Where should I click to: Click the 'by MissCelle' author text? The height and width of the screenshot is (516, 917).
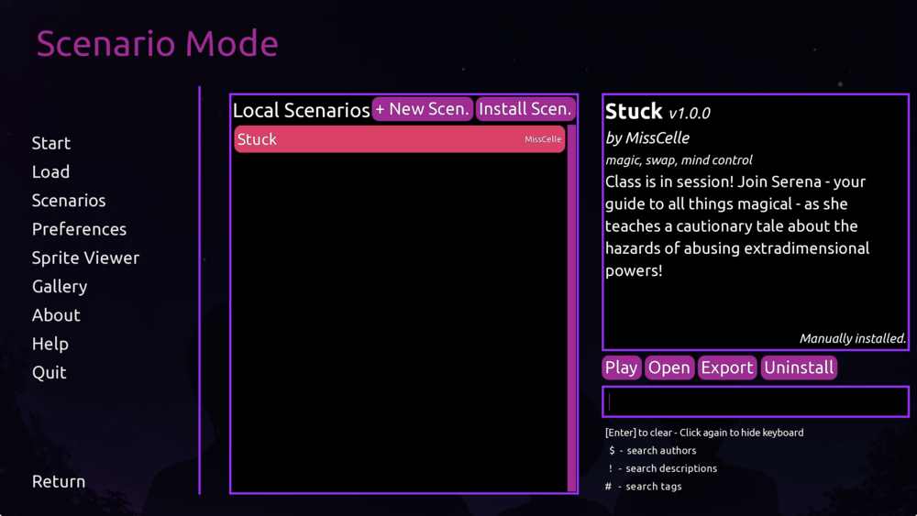tap(647, 137)
